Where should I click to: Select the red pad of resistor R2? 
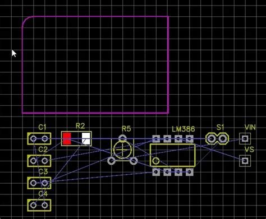67,139
